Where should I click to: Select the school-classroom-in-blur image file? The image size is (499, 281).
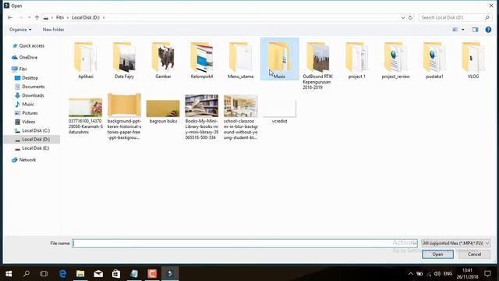[241, 116]
